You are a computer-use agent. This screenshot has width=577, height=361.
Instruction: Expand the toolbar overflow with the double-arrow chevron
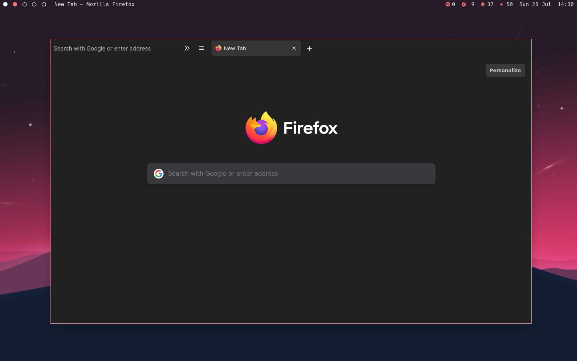(187, 48)
